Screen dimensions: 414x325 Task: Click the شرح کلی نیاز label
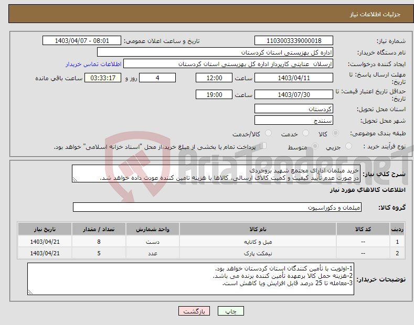click(384, 174)
